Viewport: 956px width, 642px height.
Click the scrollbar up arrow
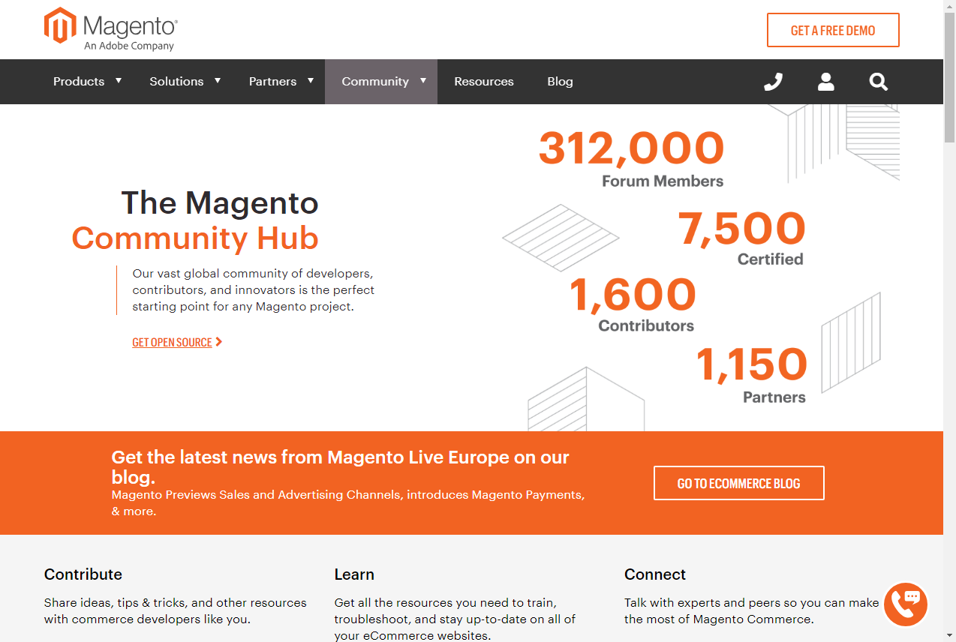click(x=949, y=6)
